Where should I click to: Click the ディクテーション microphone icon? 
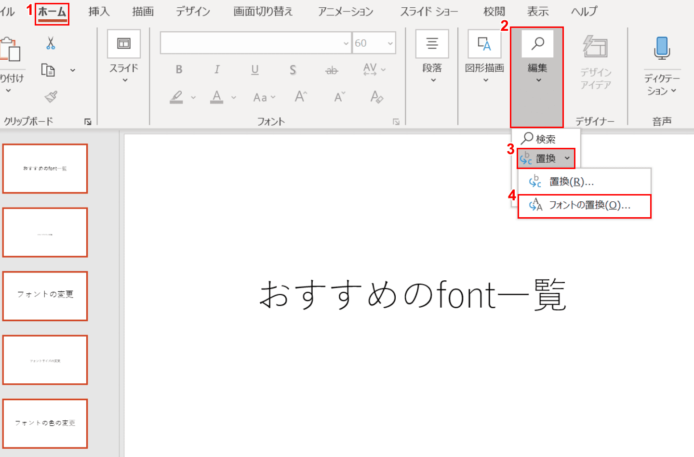pyautogui.click(x=662, y=48)
